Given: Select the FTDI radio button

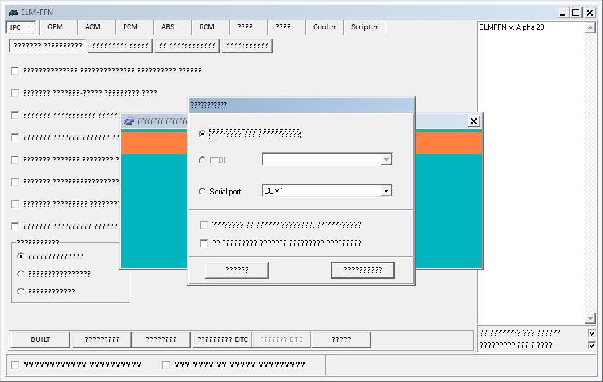Looking at the screenshot, I should pyautogui.click(x=202, y=160).
